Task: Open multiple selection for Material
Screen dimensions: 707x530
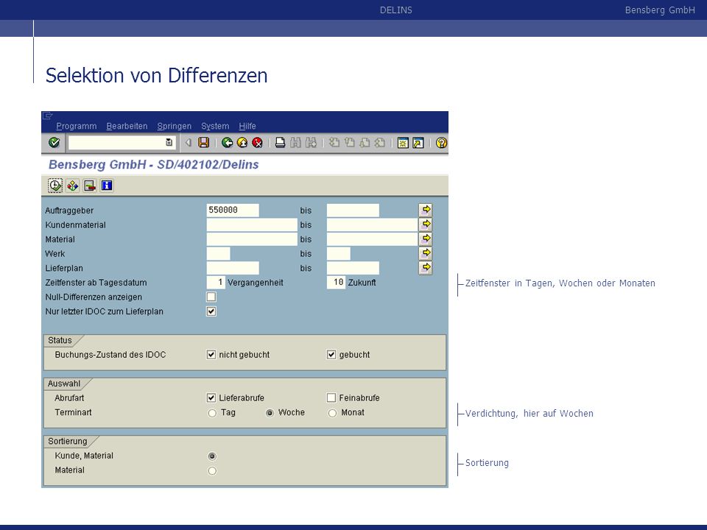Action: pos(426,239)
